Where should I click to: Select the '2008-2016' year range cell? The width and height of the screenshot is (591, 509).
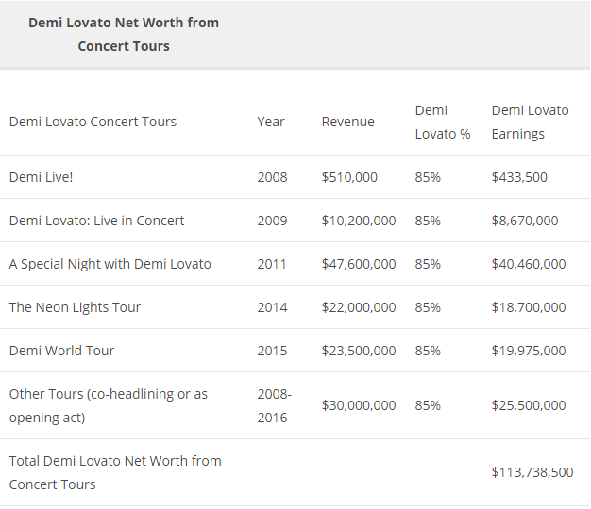pyautogui.click(x=274, y=405)
